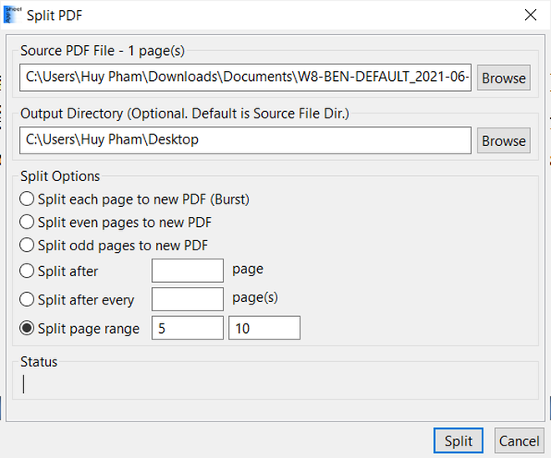
Task: Click the Output Directory path field
Action: coord(245,140)
